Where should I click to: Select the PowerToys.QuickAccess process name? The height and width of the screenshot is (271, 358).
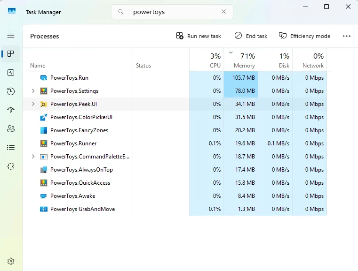80,183
